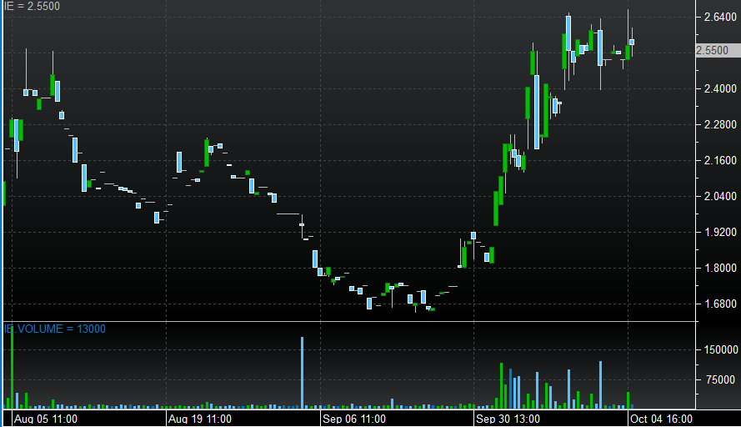Click the 150000 volume axis label

pos(718,350)
